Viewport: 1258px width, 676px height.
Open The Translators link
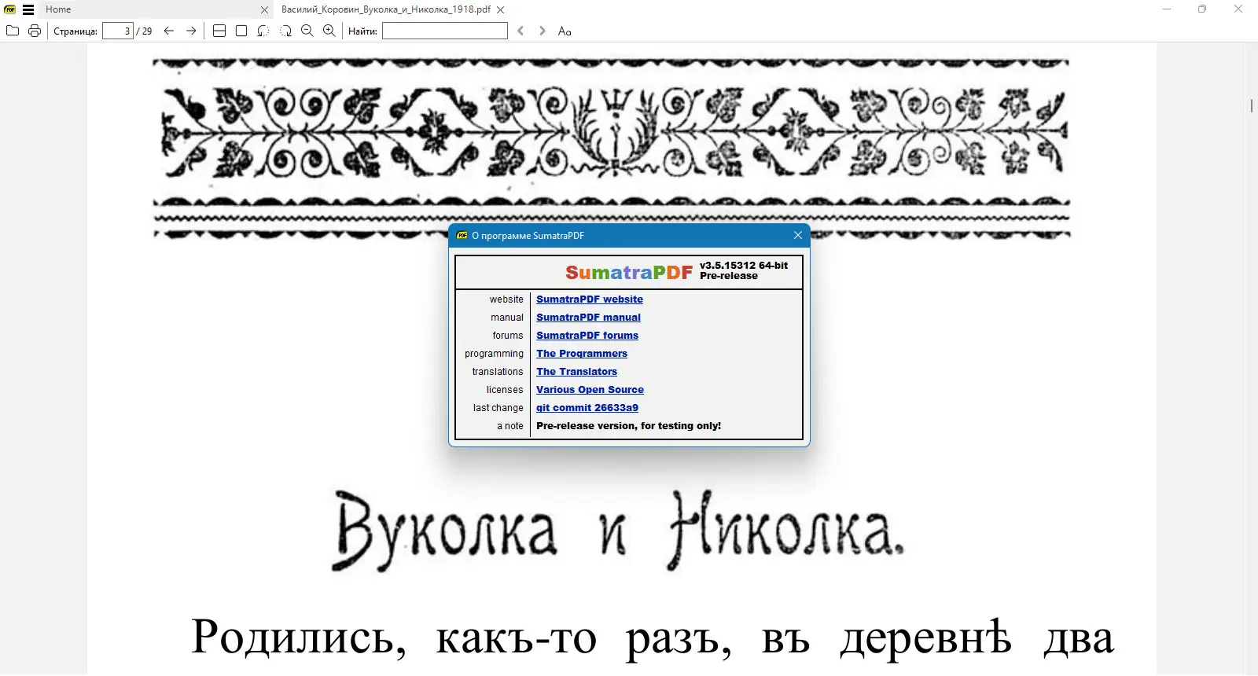coord(576,372)
